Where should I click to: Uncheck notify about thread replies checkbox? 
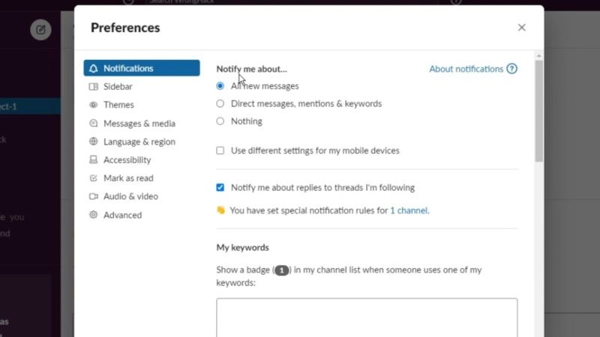220,188
